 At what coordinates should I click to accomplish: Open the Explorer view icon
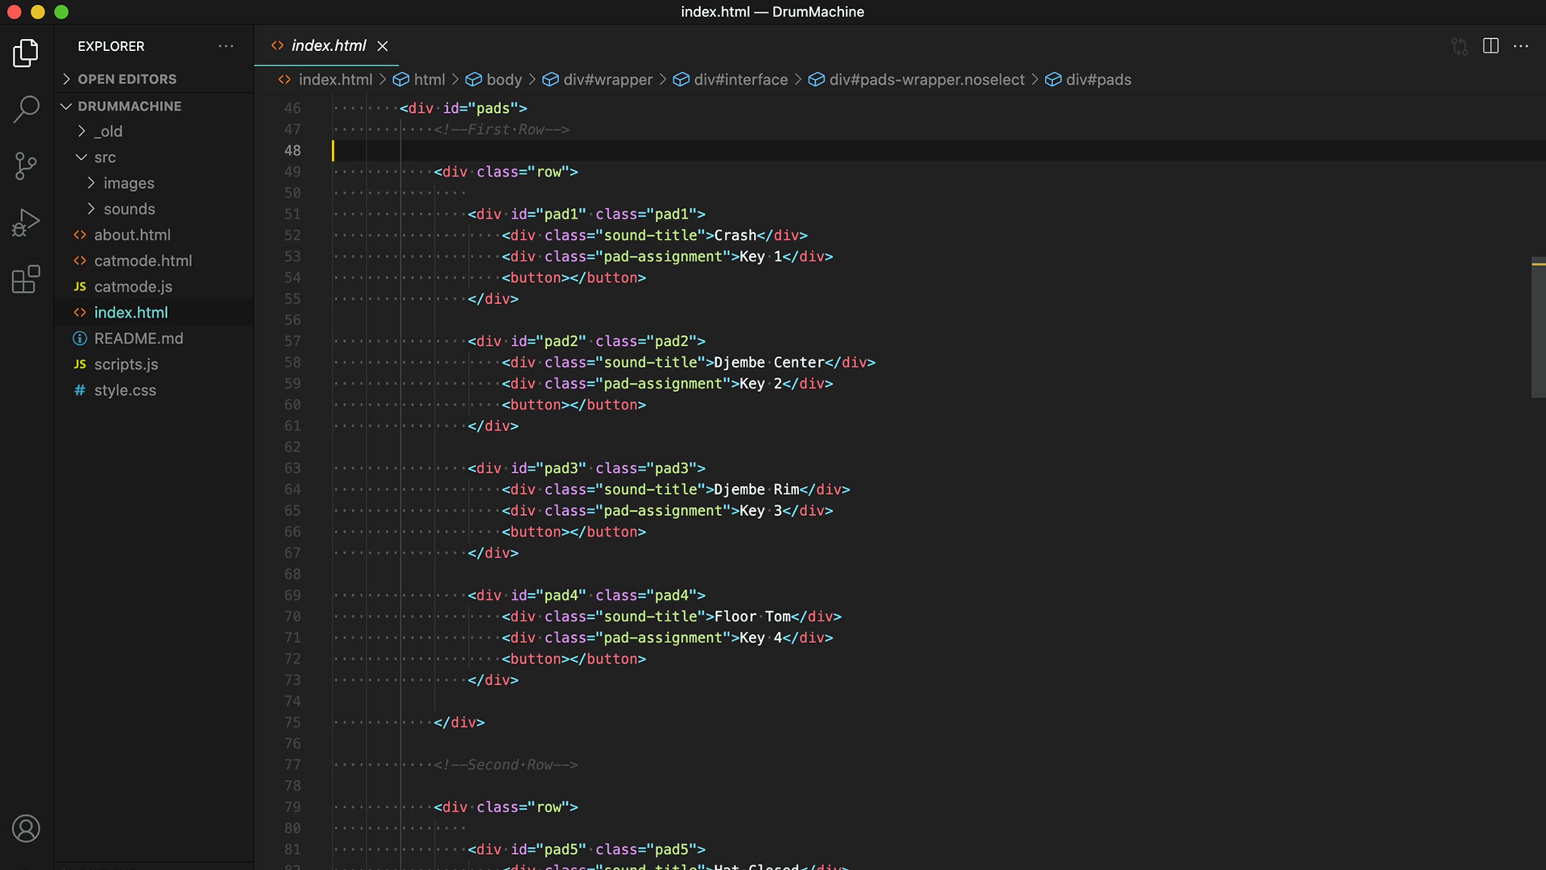25,54
